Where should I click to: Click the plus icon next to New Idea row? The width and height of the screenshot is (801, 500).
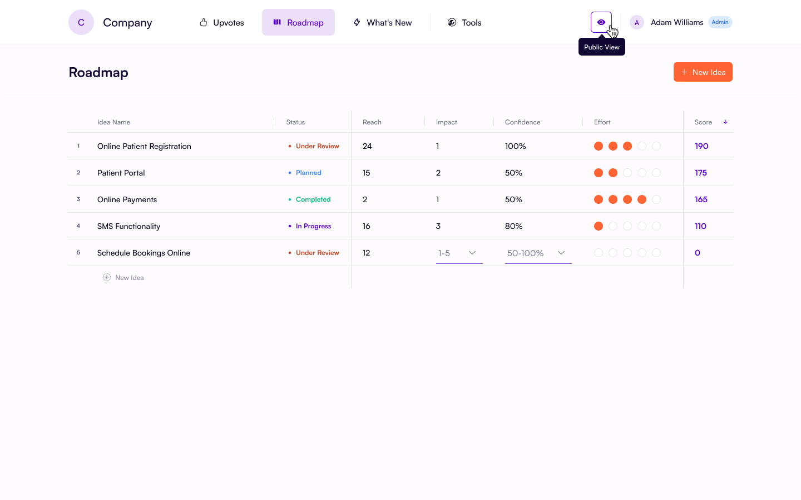pos(106,277)
